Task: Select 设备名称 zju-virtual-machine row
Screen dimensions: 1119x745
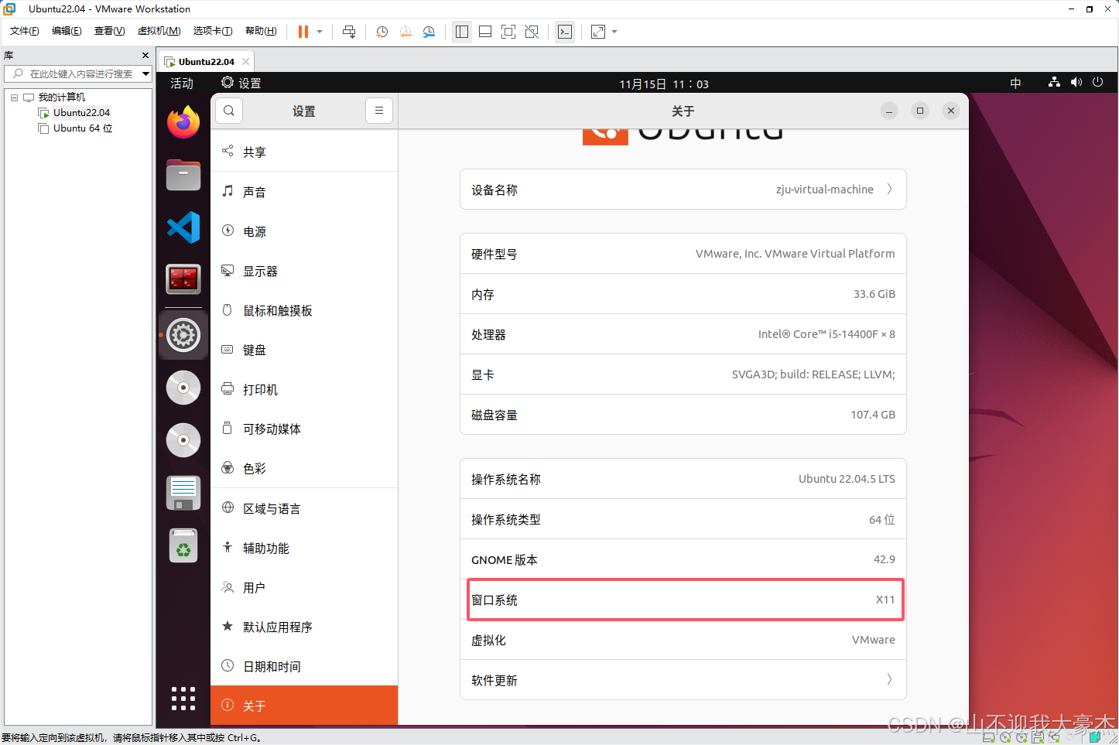Action: tap(683, 189)
